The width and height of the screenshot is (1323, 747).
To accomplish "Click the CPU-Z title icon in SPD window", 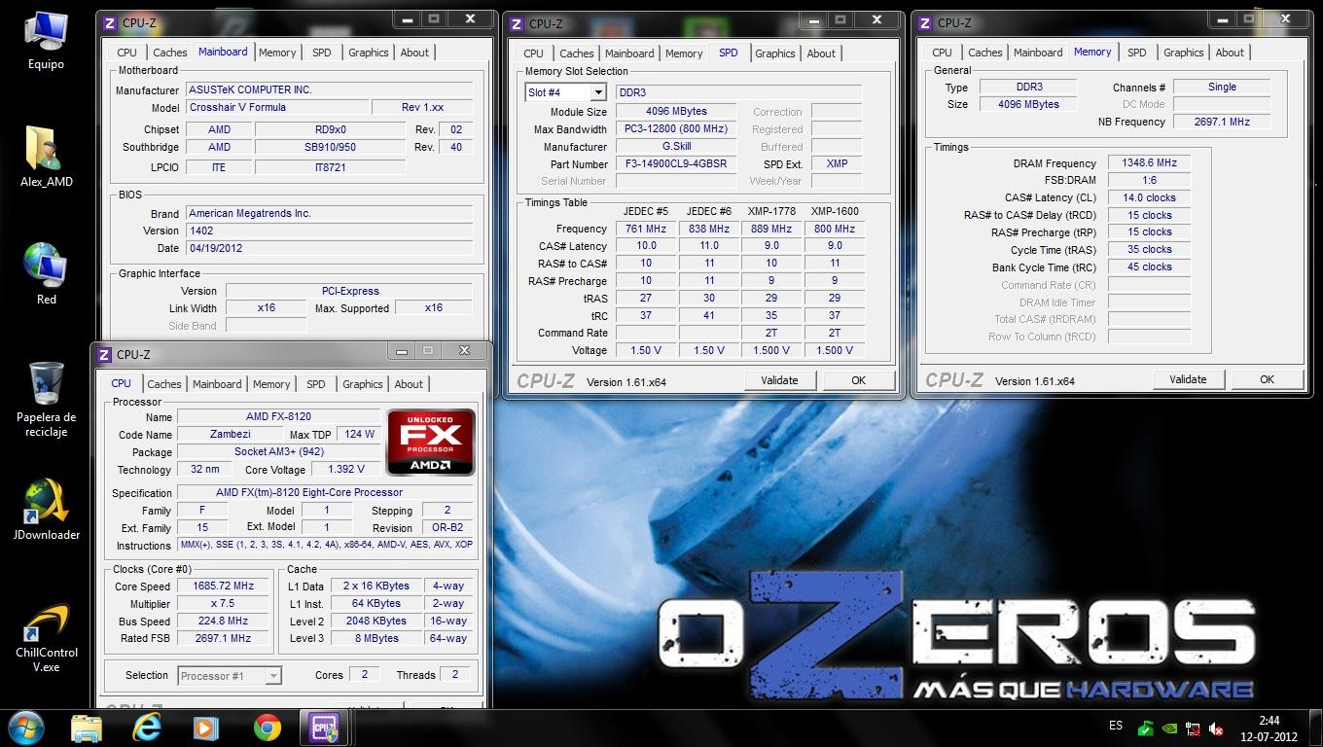I will click(515, 23).
